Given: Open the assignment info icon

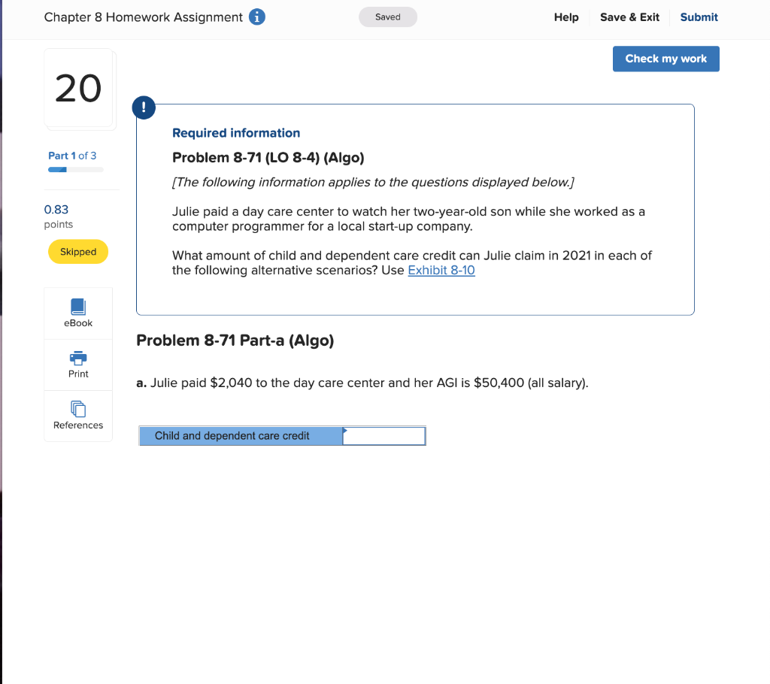Looking at the screenshot, I should click(x=256, y=17).
